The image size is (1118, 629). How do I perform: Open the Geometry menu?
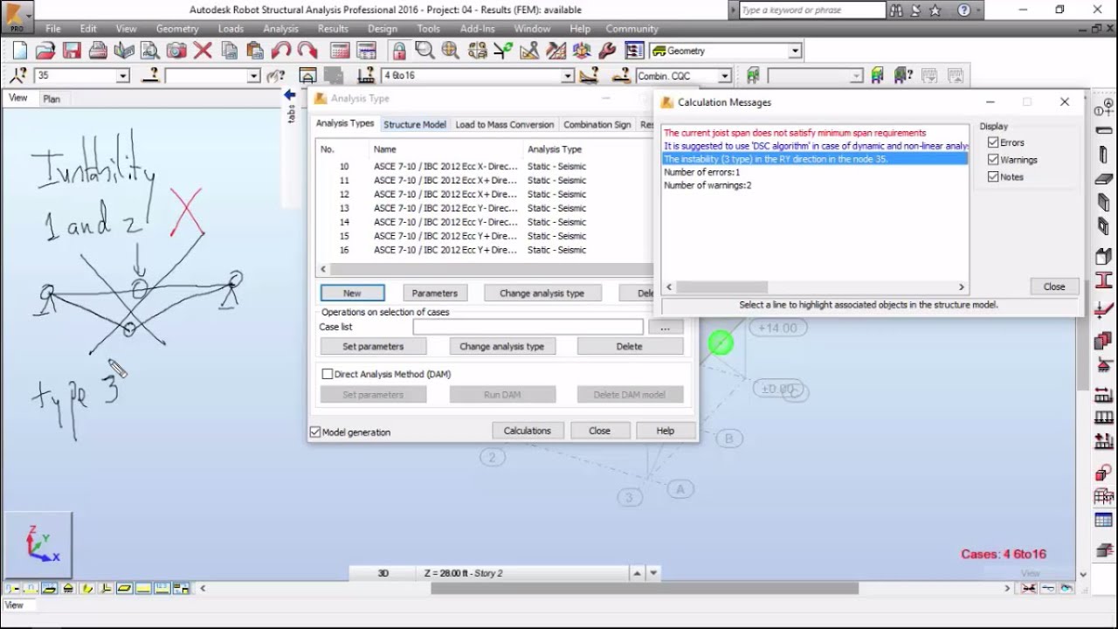point(177,29)
